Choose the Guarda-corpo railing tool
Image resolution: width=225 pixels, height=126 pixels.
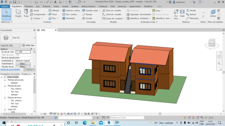coord(90,10)
